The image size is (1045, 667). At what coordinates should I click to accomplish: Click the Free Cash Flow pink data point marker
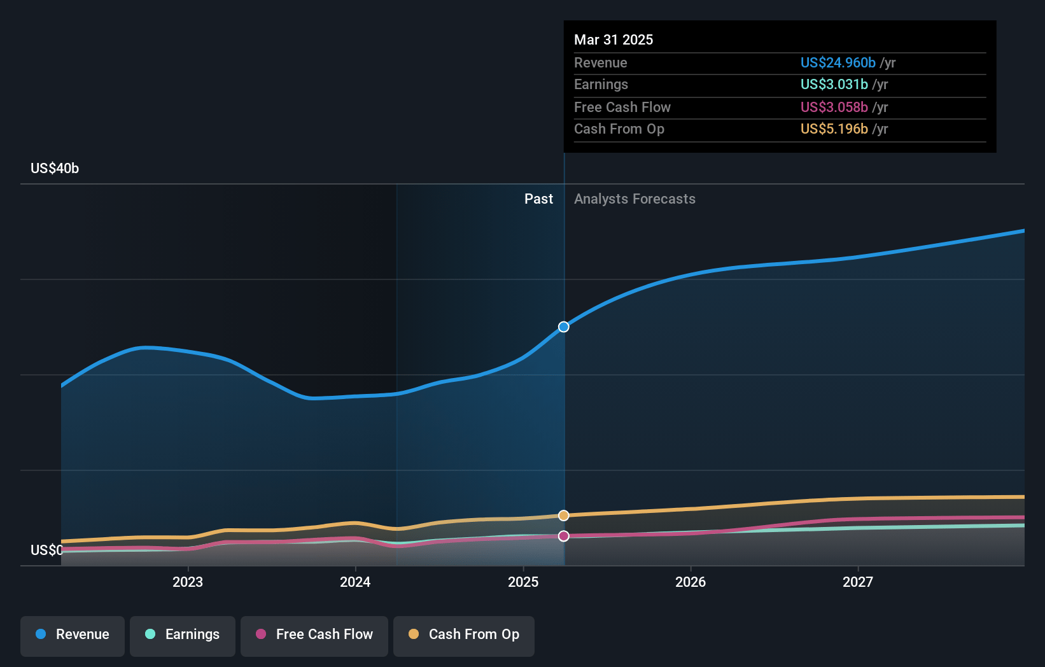point(564,536)
